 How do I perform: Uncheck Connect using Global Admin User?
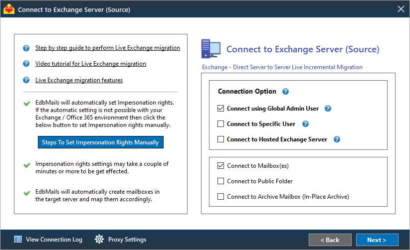click(x=221, y=109)
